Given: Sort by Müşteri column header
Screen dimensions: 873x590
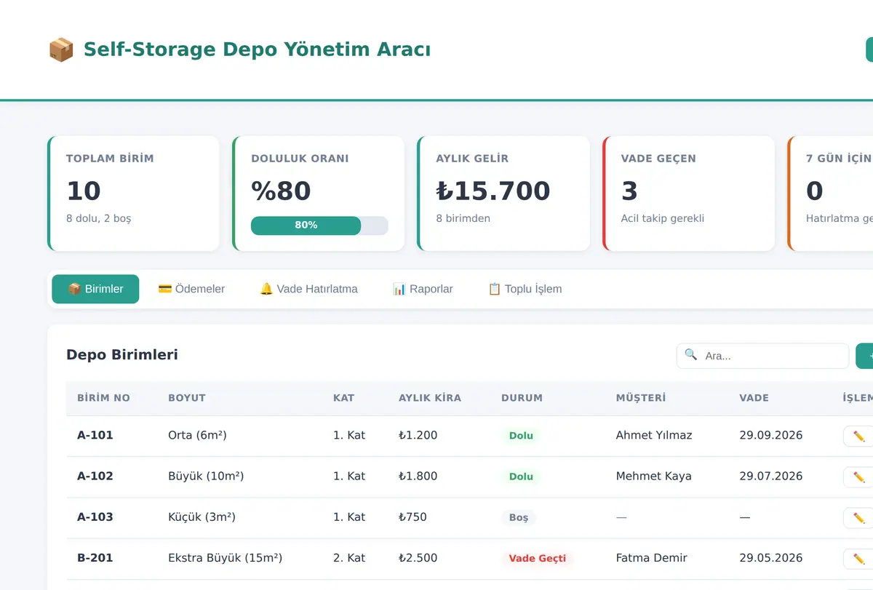Looking at the screenshot, I should click(641, 398).
